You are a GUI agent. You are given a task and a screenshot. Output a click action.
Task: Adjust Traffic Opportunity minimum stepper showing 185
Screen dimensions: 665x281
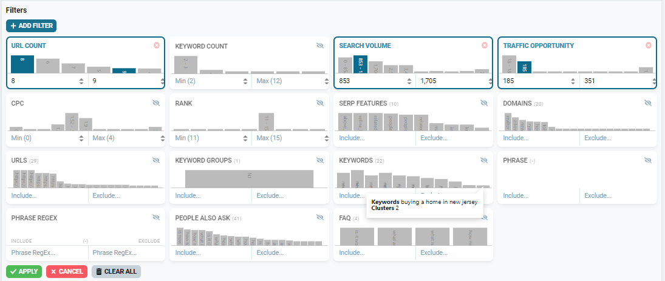coord(573,81)
